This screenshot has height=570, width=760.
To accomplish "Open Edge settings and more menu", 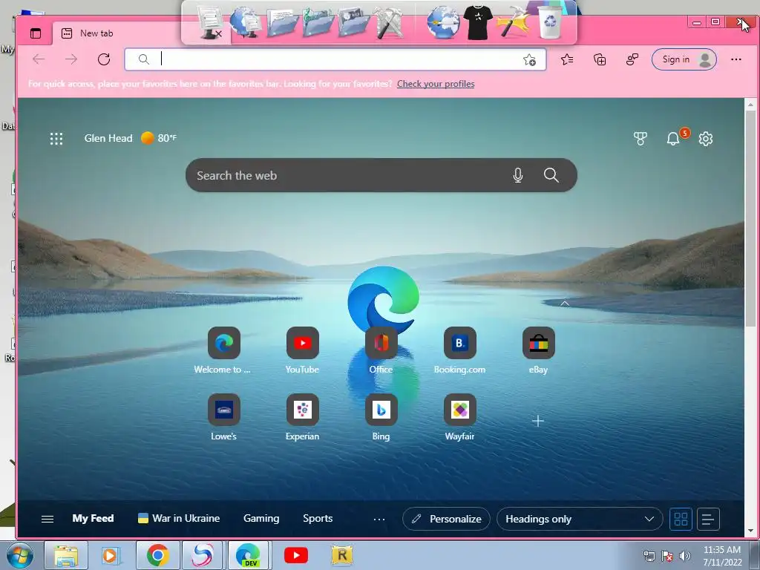I will tap(736, 59).
